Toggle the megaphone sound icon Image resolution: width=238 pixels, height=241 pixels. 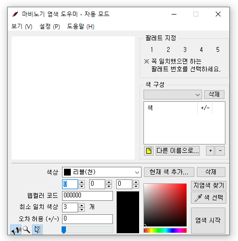point(16,229)
